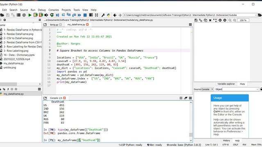Open Help Object combo box
This screenshot has width=262, height=147.
[241, 89]
